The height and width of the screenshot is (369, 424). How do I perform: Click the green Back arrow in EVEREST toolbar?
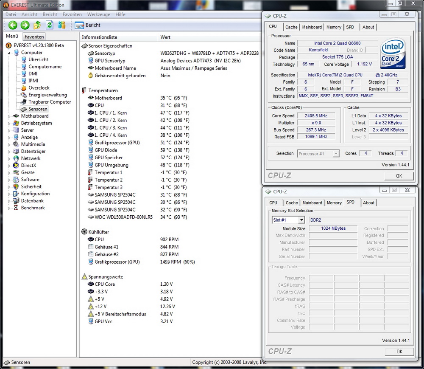(x=13, y=25)
